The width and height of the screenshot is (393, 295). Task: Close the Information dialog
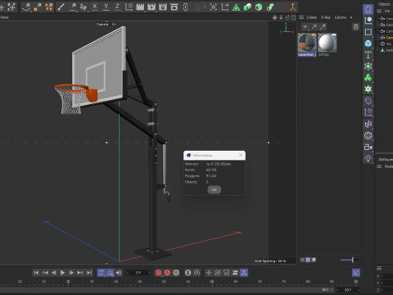[241, 155]
